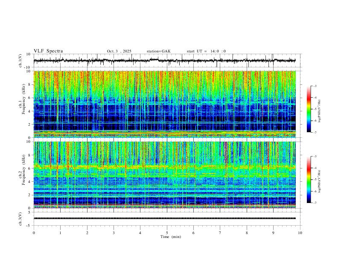The height and width of the screenshot is (261, 338).
Task: Click the 'VLF Spectra' title text
Action: (48, 51)
